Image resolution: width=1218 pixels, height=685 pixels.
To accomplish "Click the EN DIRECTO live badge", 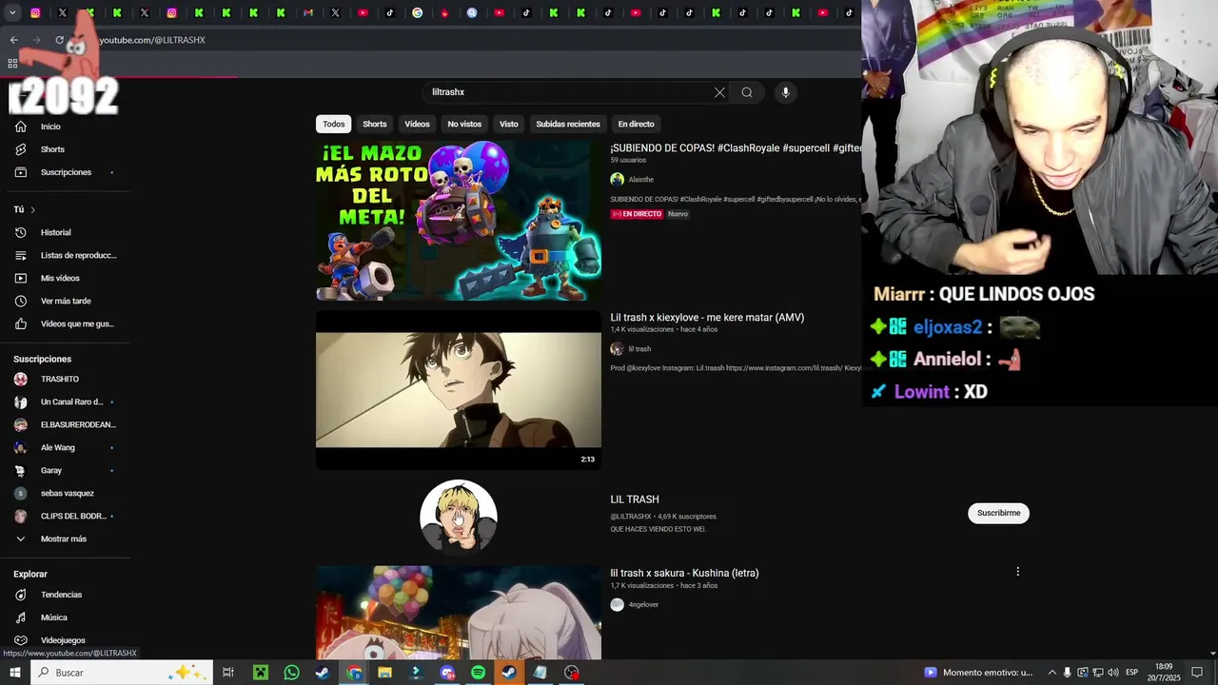I will pos(637,214).
